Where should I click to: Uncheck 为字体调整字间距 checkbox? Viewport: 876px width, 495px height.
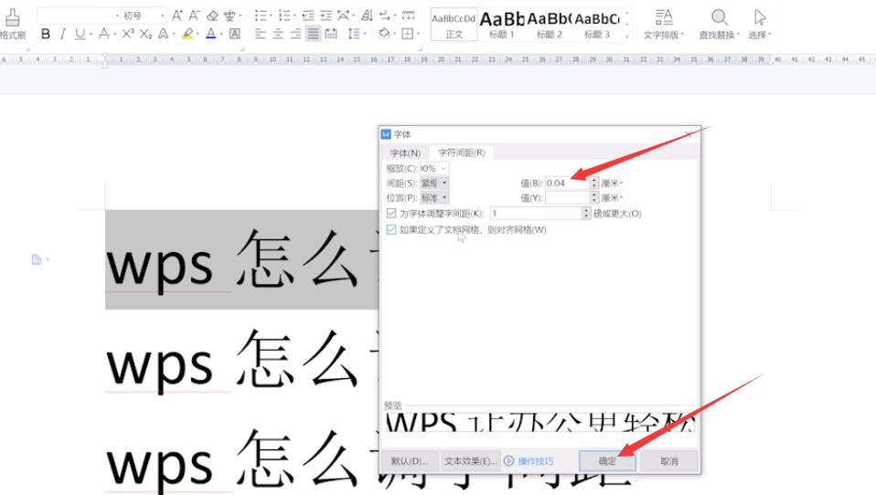[391, 213]
